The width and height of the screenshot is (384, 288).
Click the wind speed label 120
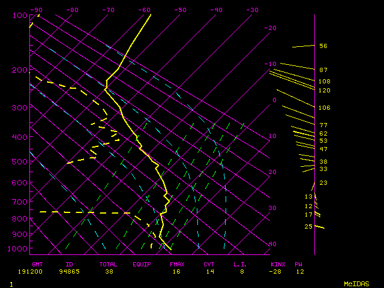(x=324, y=91)
